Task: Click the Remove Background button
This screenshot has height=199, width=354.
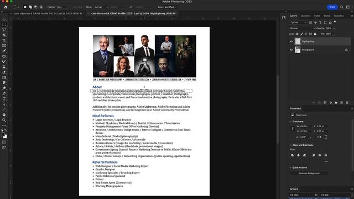Action: 309,173
